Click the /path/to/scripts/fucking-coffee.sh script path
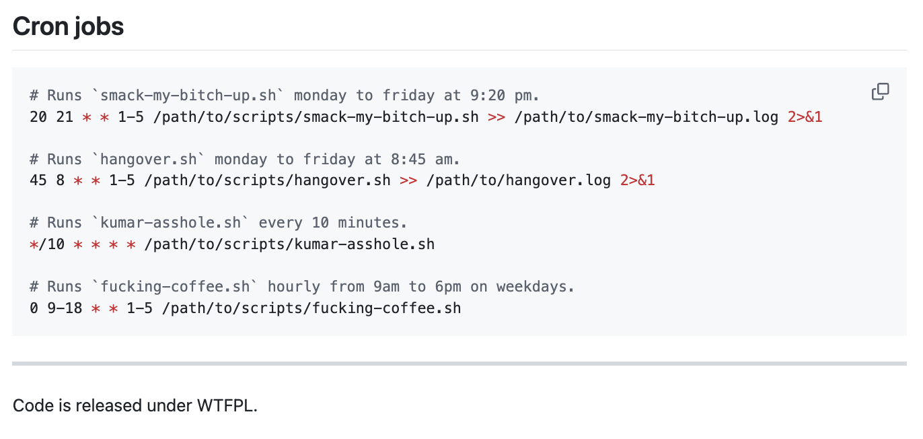 (x=311, y=308)
